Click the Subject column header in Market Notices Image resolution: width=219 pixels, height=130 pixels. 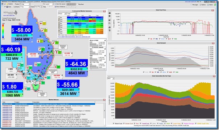(x=23, y=102)
